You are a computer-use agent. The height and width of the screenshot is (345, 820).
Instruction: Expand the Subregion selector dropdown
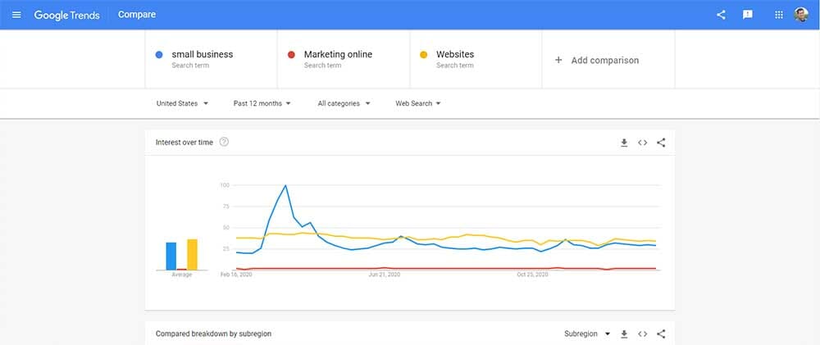[587, 334]
